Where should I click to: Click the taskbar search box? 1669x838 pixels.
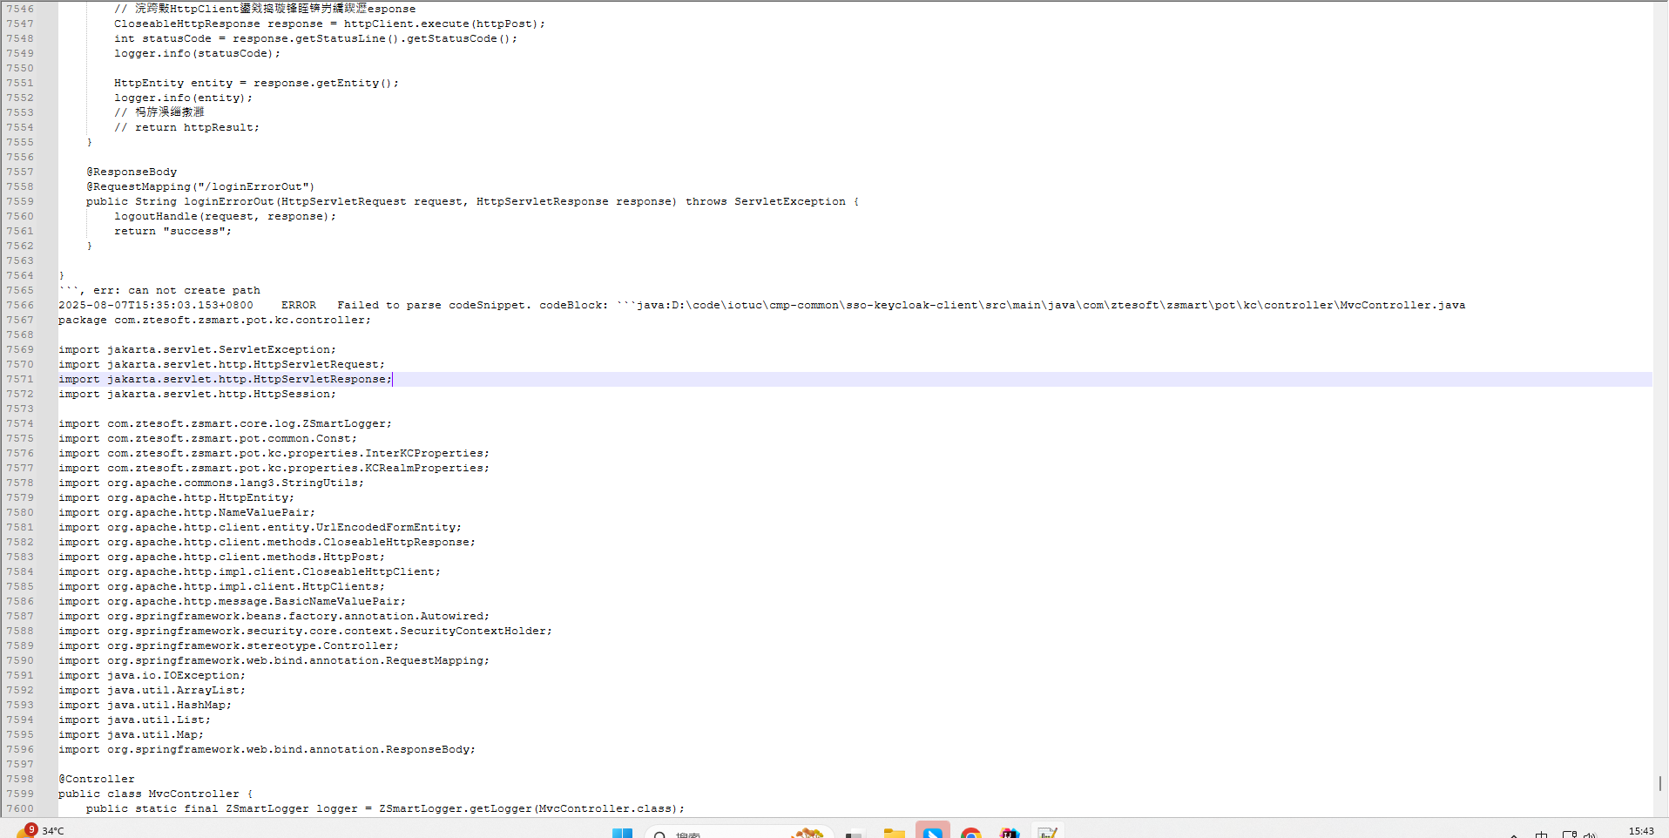739,833
